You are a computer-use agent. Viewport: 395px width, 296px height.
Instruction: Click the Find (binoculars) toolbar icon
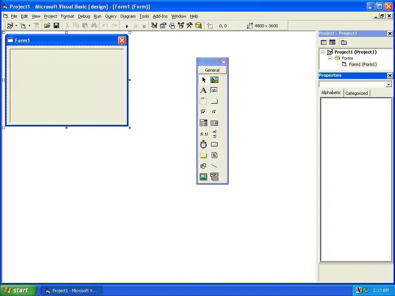click(94, 25)
